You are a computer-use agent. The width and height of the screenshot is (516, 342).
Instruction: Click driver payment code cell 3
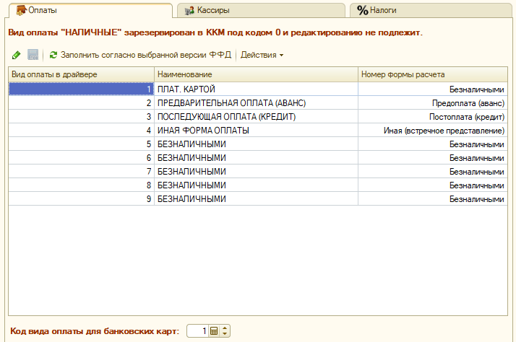[x=81, y=117]
